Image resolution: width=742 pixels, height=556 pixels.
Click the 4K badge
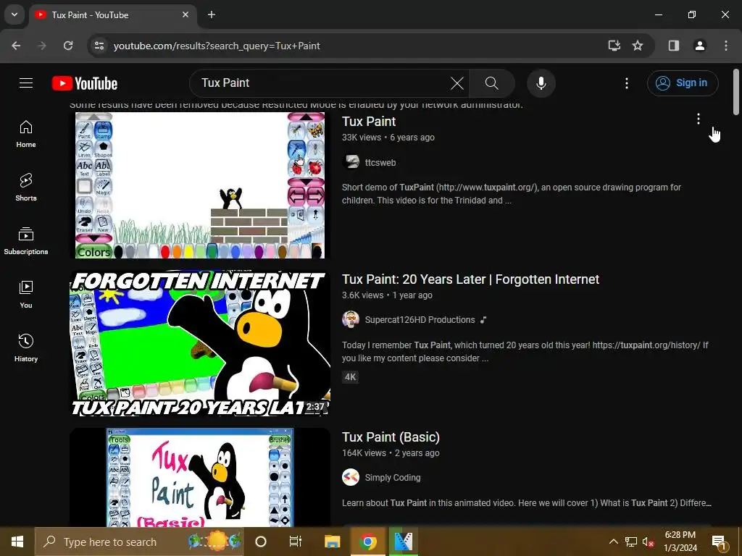point(350,376)
